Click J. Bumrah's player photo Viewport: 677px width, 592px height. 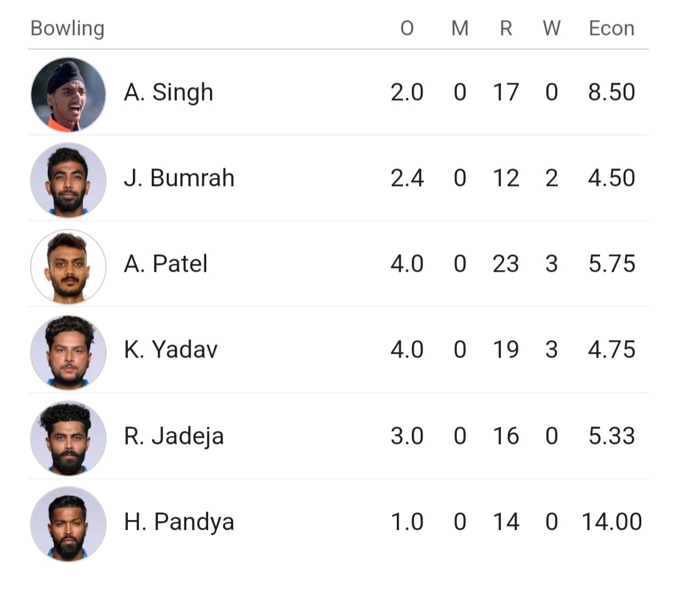coord(68,179)
